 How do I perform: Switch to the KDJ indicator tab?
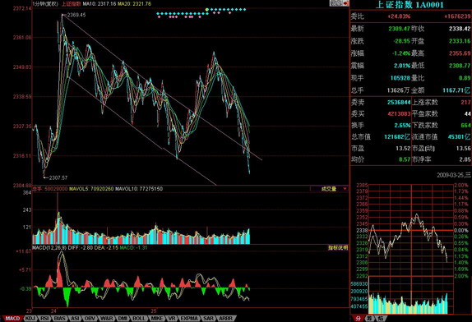pyautogui.click(x=30, y=318)
